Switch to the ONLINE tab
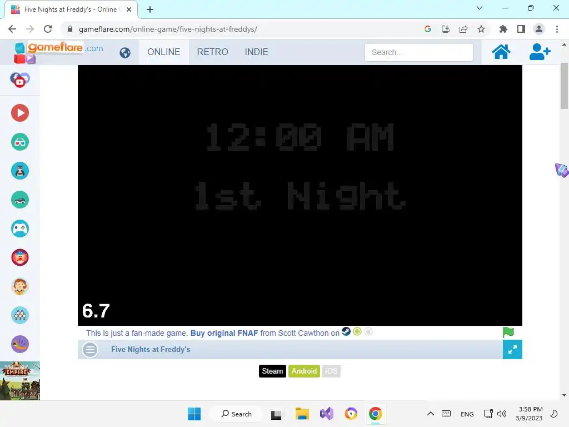Viewport: 569px width, 427px height. (x=164, y=52)
